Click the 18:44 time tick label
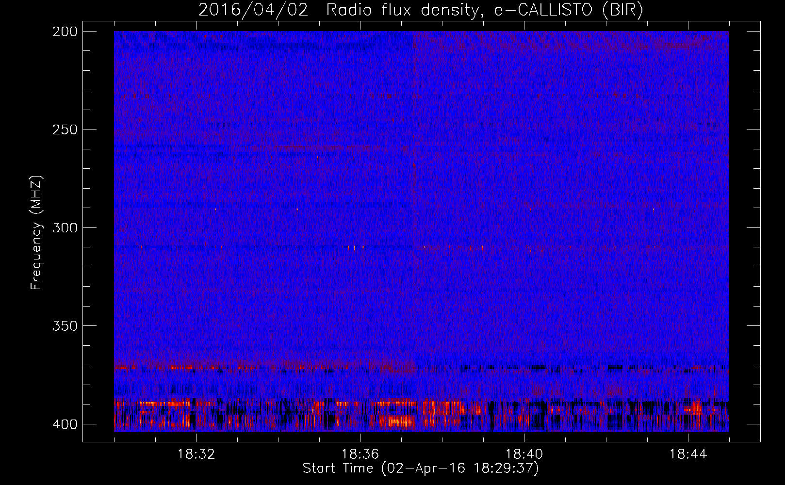785x485 pixels. (x=688, y=454)
